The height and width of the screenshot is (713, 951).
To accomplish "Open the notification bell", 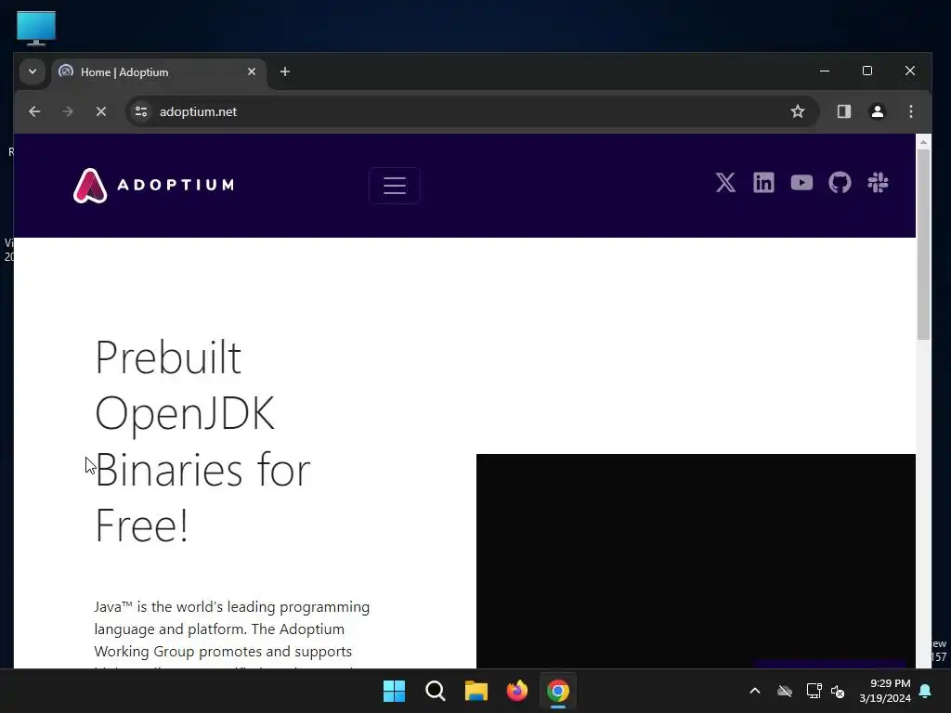I will (926, 691).
